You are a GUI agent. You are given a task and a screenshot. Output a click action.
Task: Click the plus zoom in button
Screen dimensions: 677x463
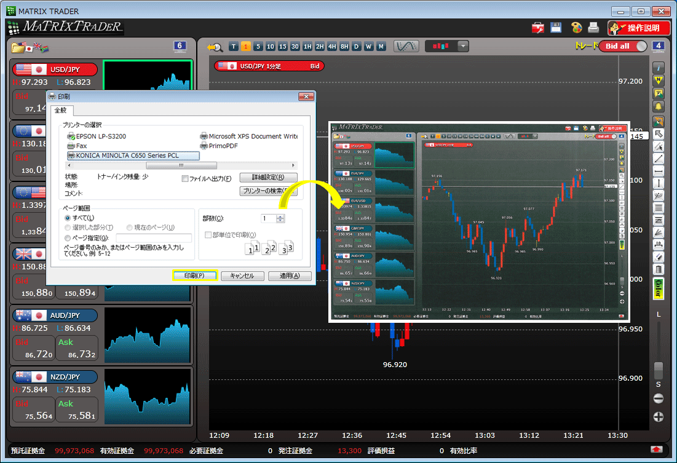pyautogui.click(x=658, y=417)
